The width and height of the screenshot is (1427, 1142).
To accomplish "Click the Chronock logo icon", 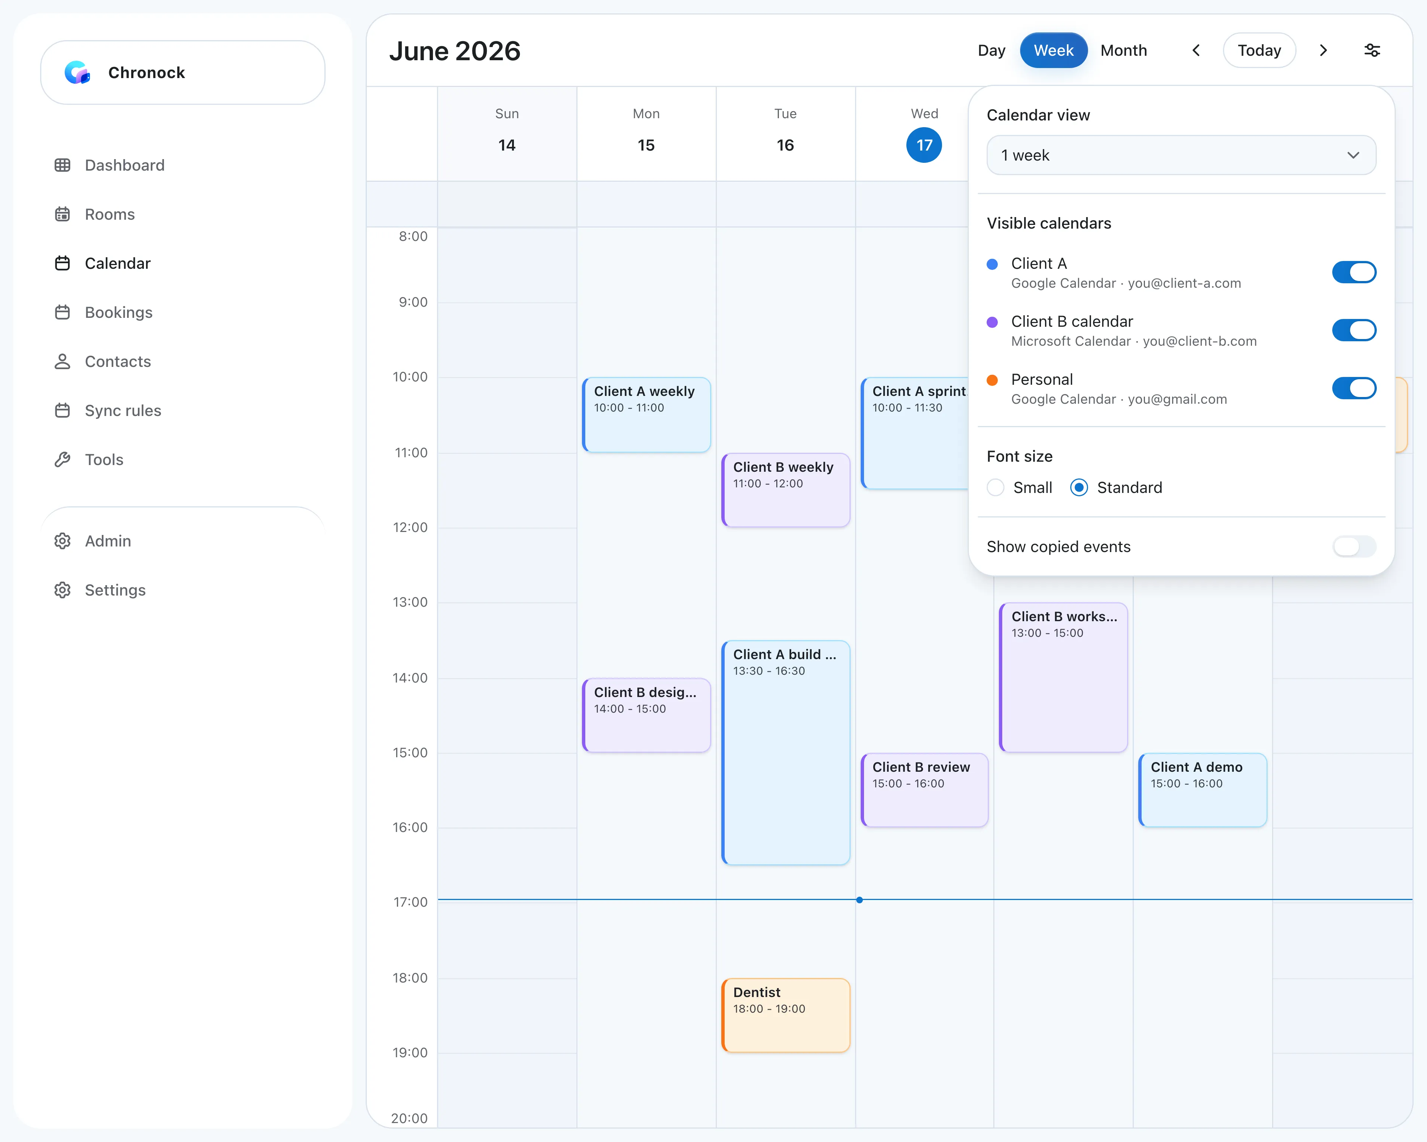I will point(77,72).
